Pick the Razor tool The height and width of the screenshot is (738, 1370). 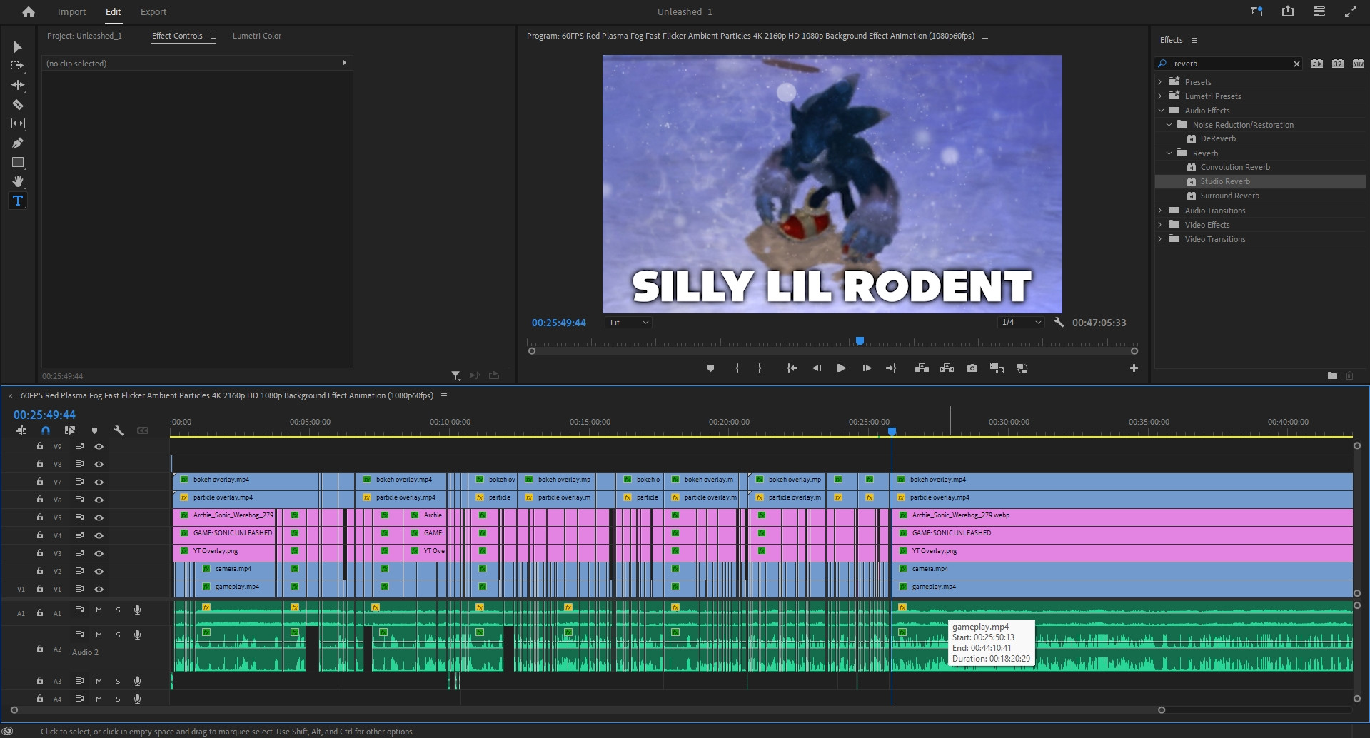click(18, 104)
